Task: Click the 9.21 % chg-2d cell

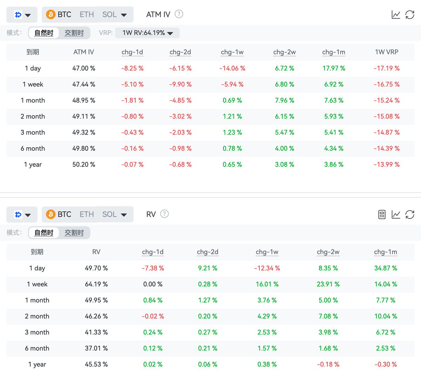Action: pos(208,268)
